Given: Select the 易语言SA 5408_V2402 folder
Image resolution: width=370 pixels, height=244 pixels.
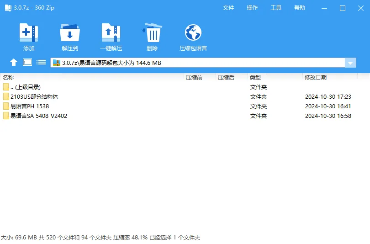Looking at the screenshot, I should coord(38,116).
